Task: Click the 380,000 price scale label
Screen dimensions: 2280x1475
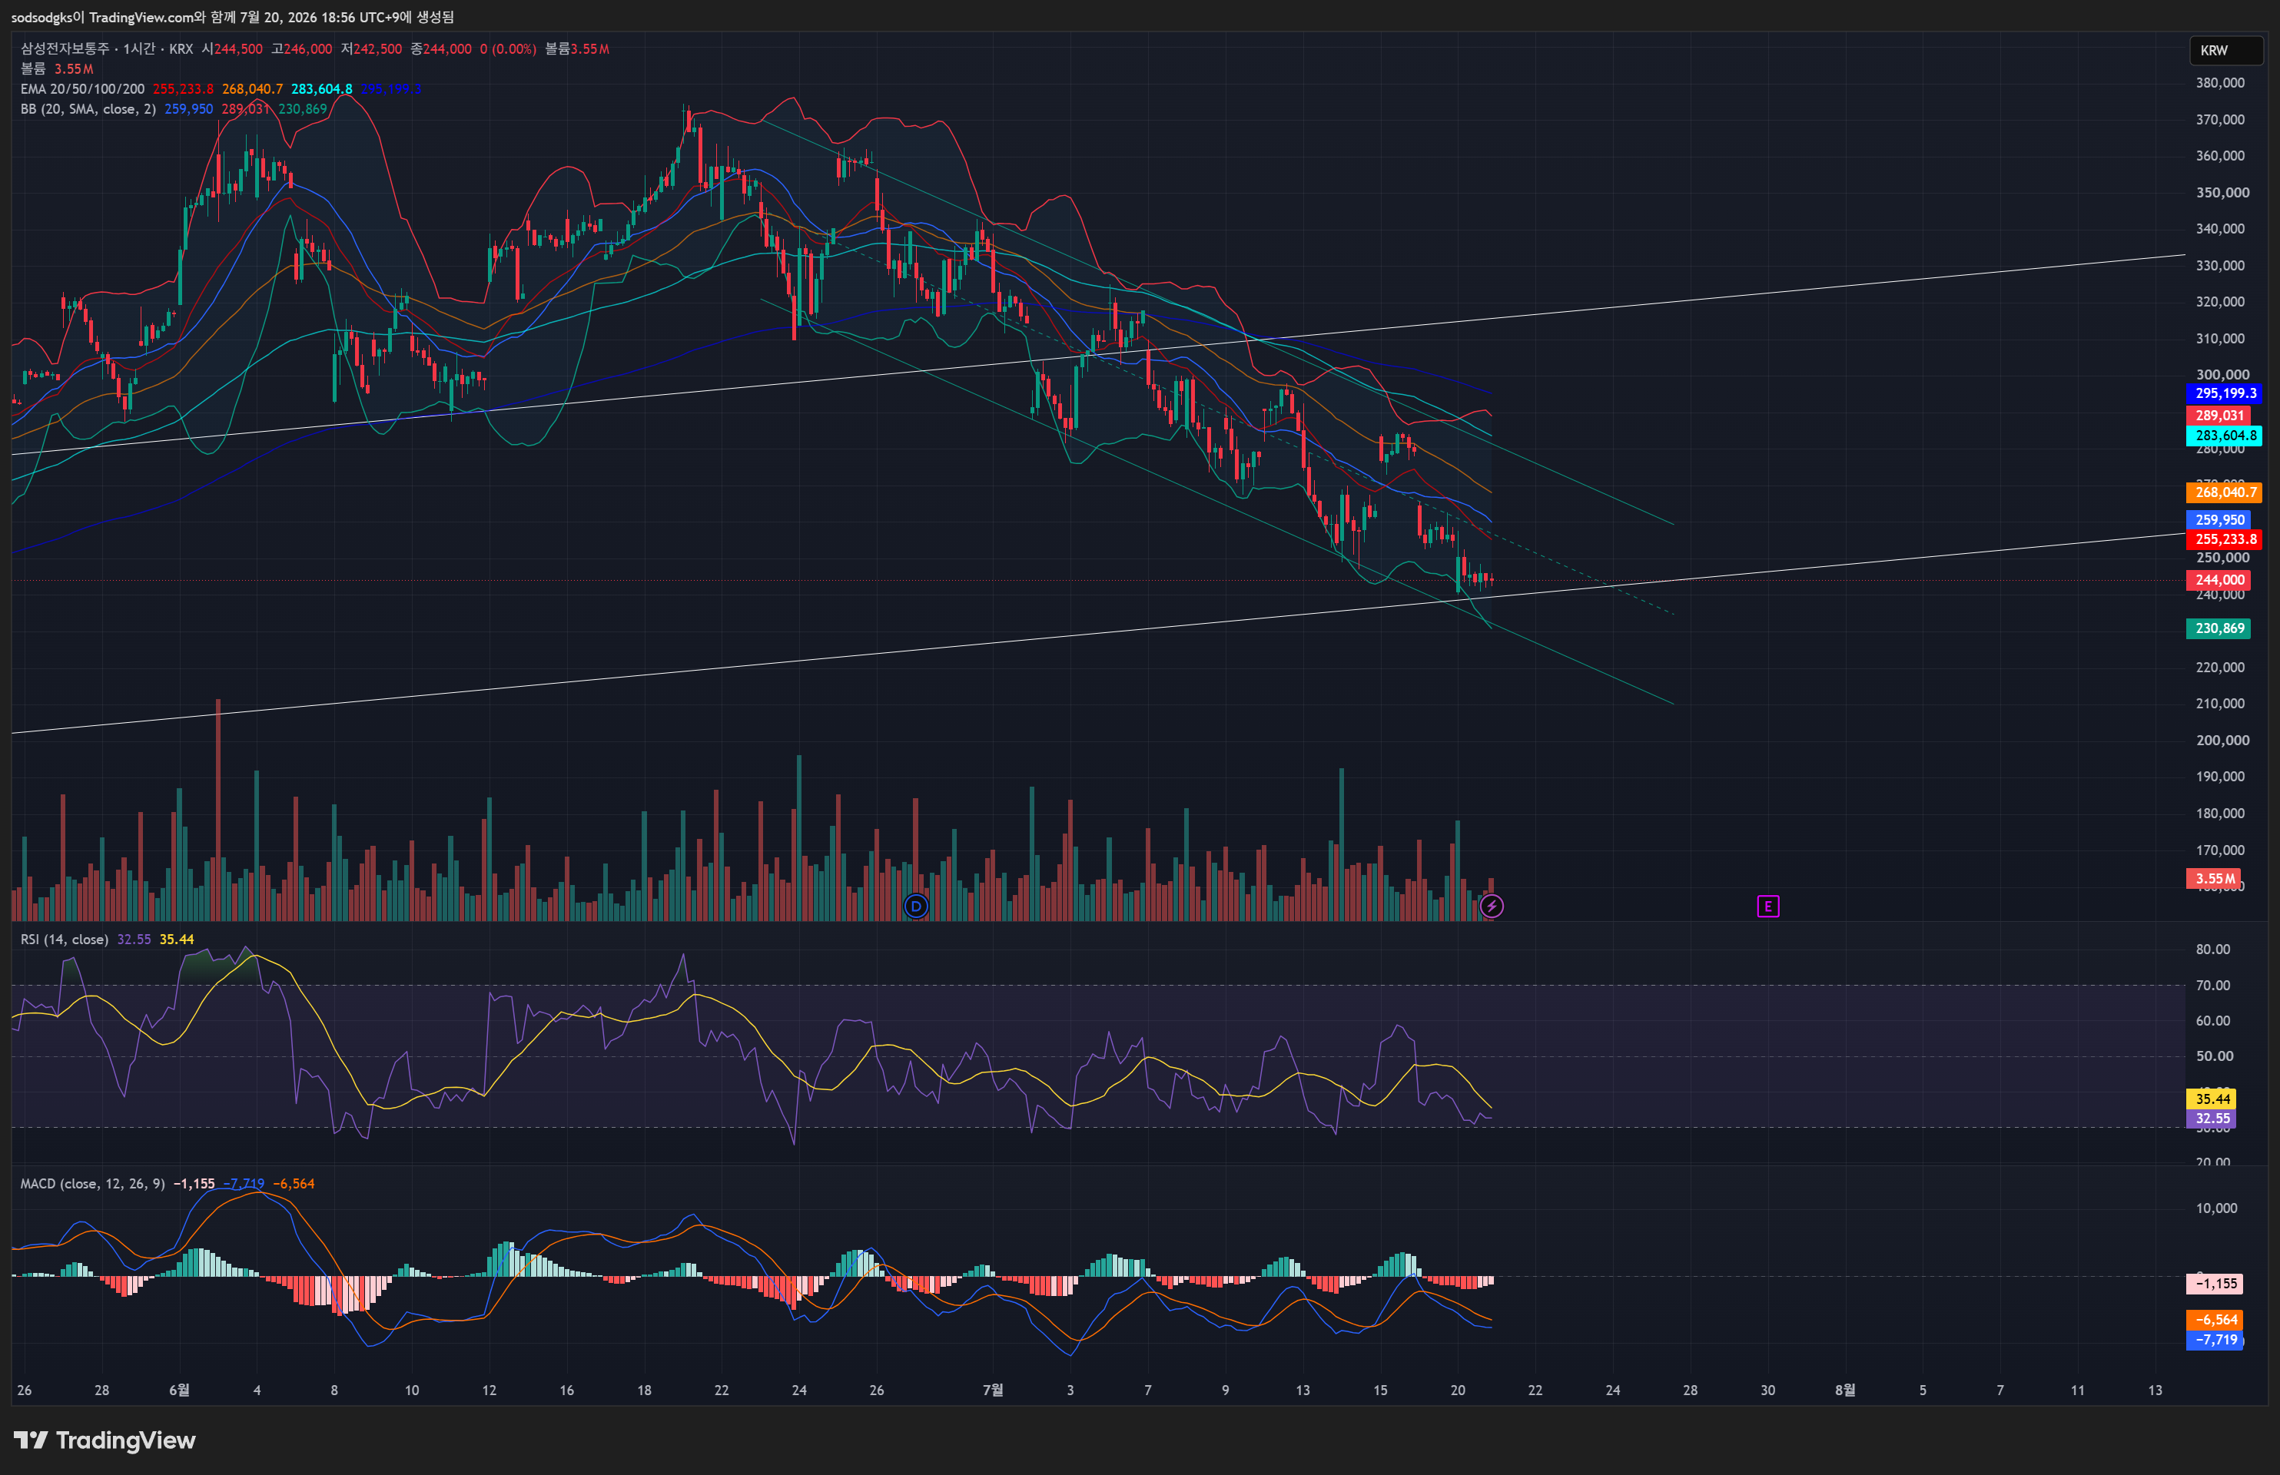Action: click(x=2219, y=83)
